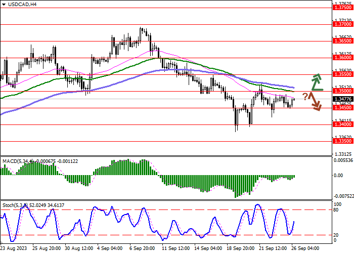Click the question mark beside the arrows
Image resolution: width=354 pixels, height=253 pixels.
[x=305, y=96]
